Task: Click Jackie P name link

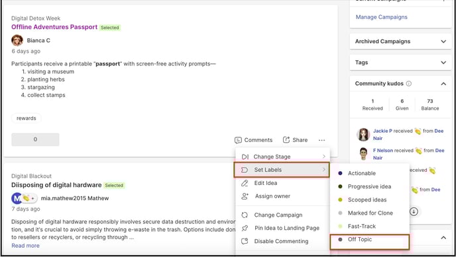Action: coord(382,131)
